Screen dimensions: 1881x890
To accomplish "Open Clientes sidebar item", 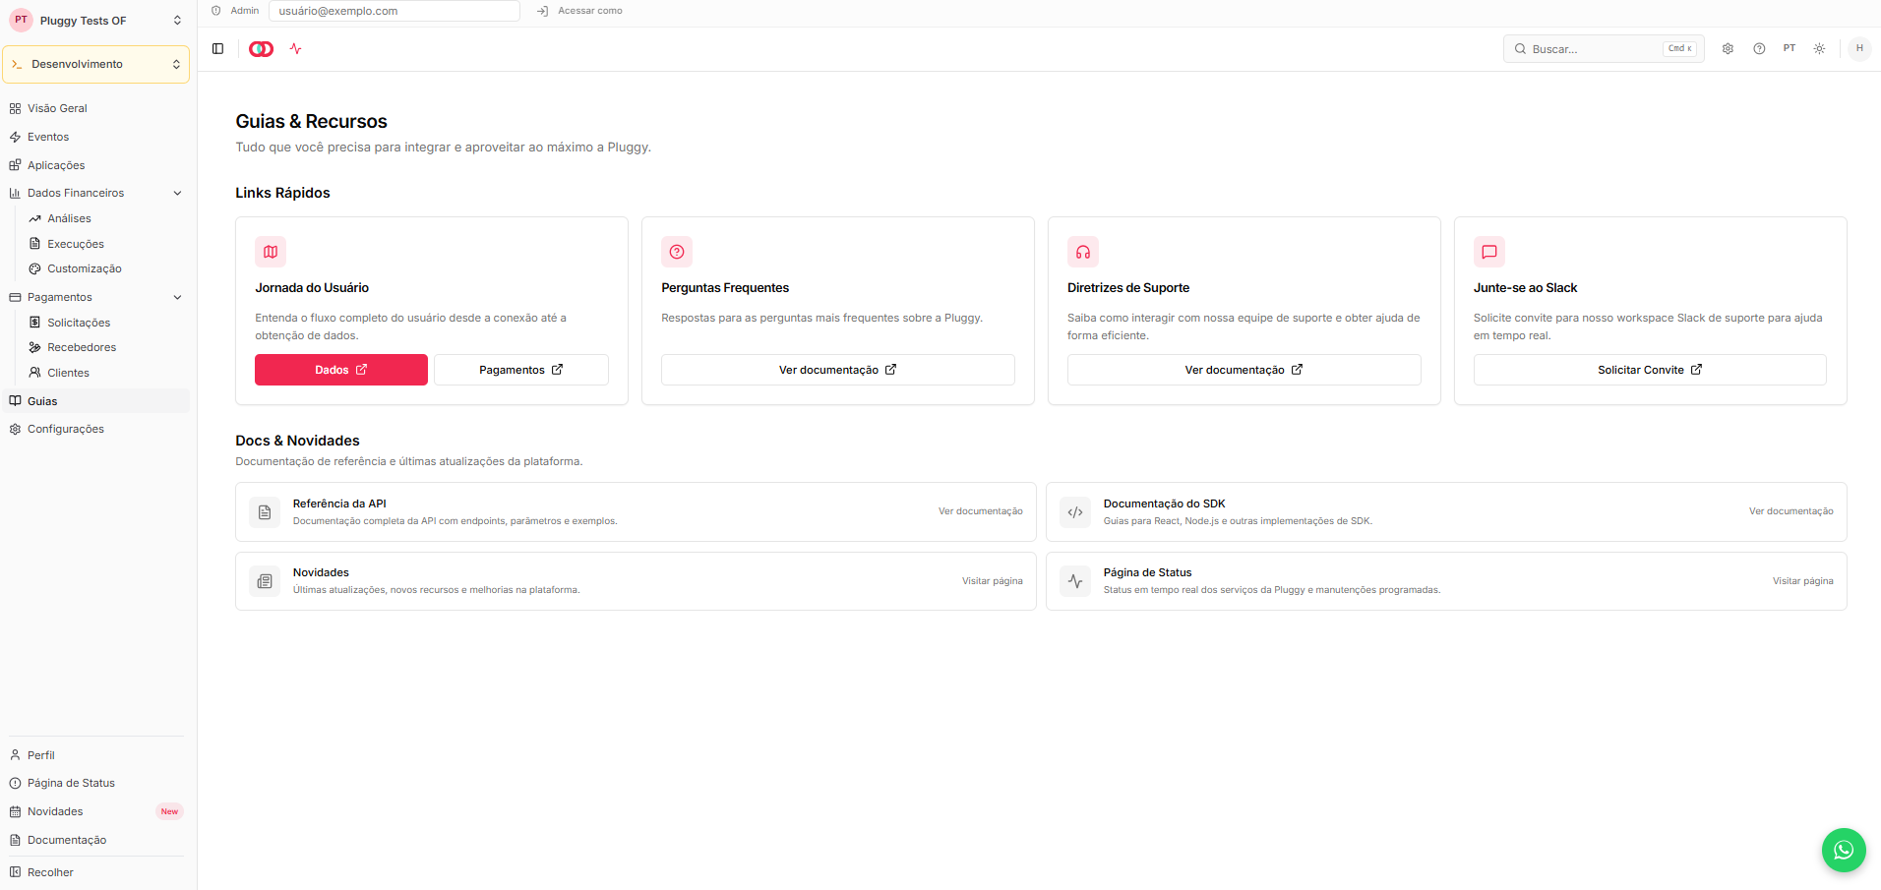I will pyautogui.click(x=105, y=373).
